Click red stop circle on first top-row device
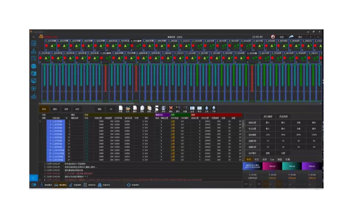The image size is (353, 219). [x=46, y=46]
